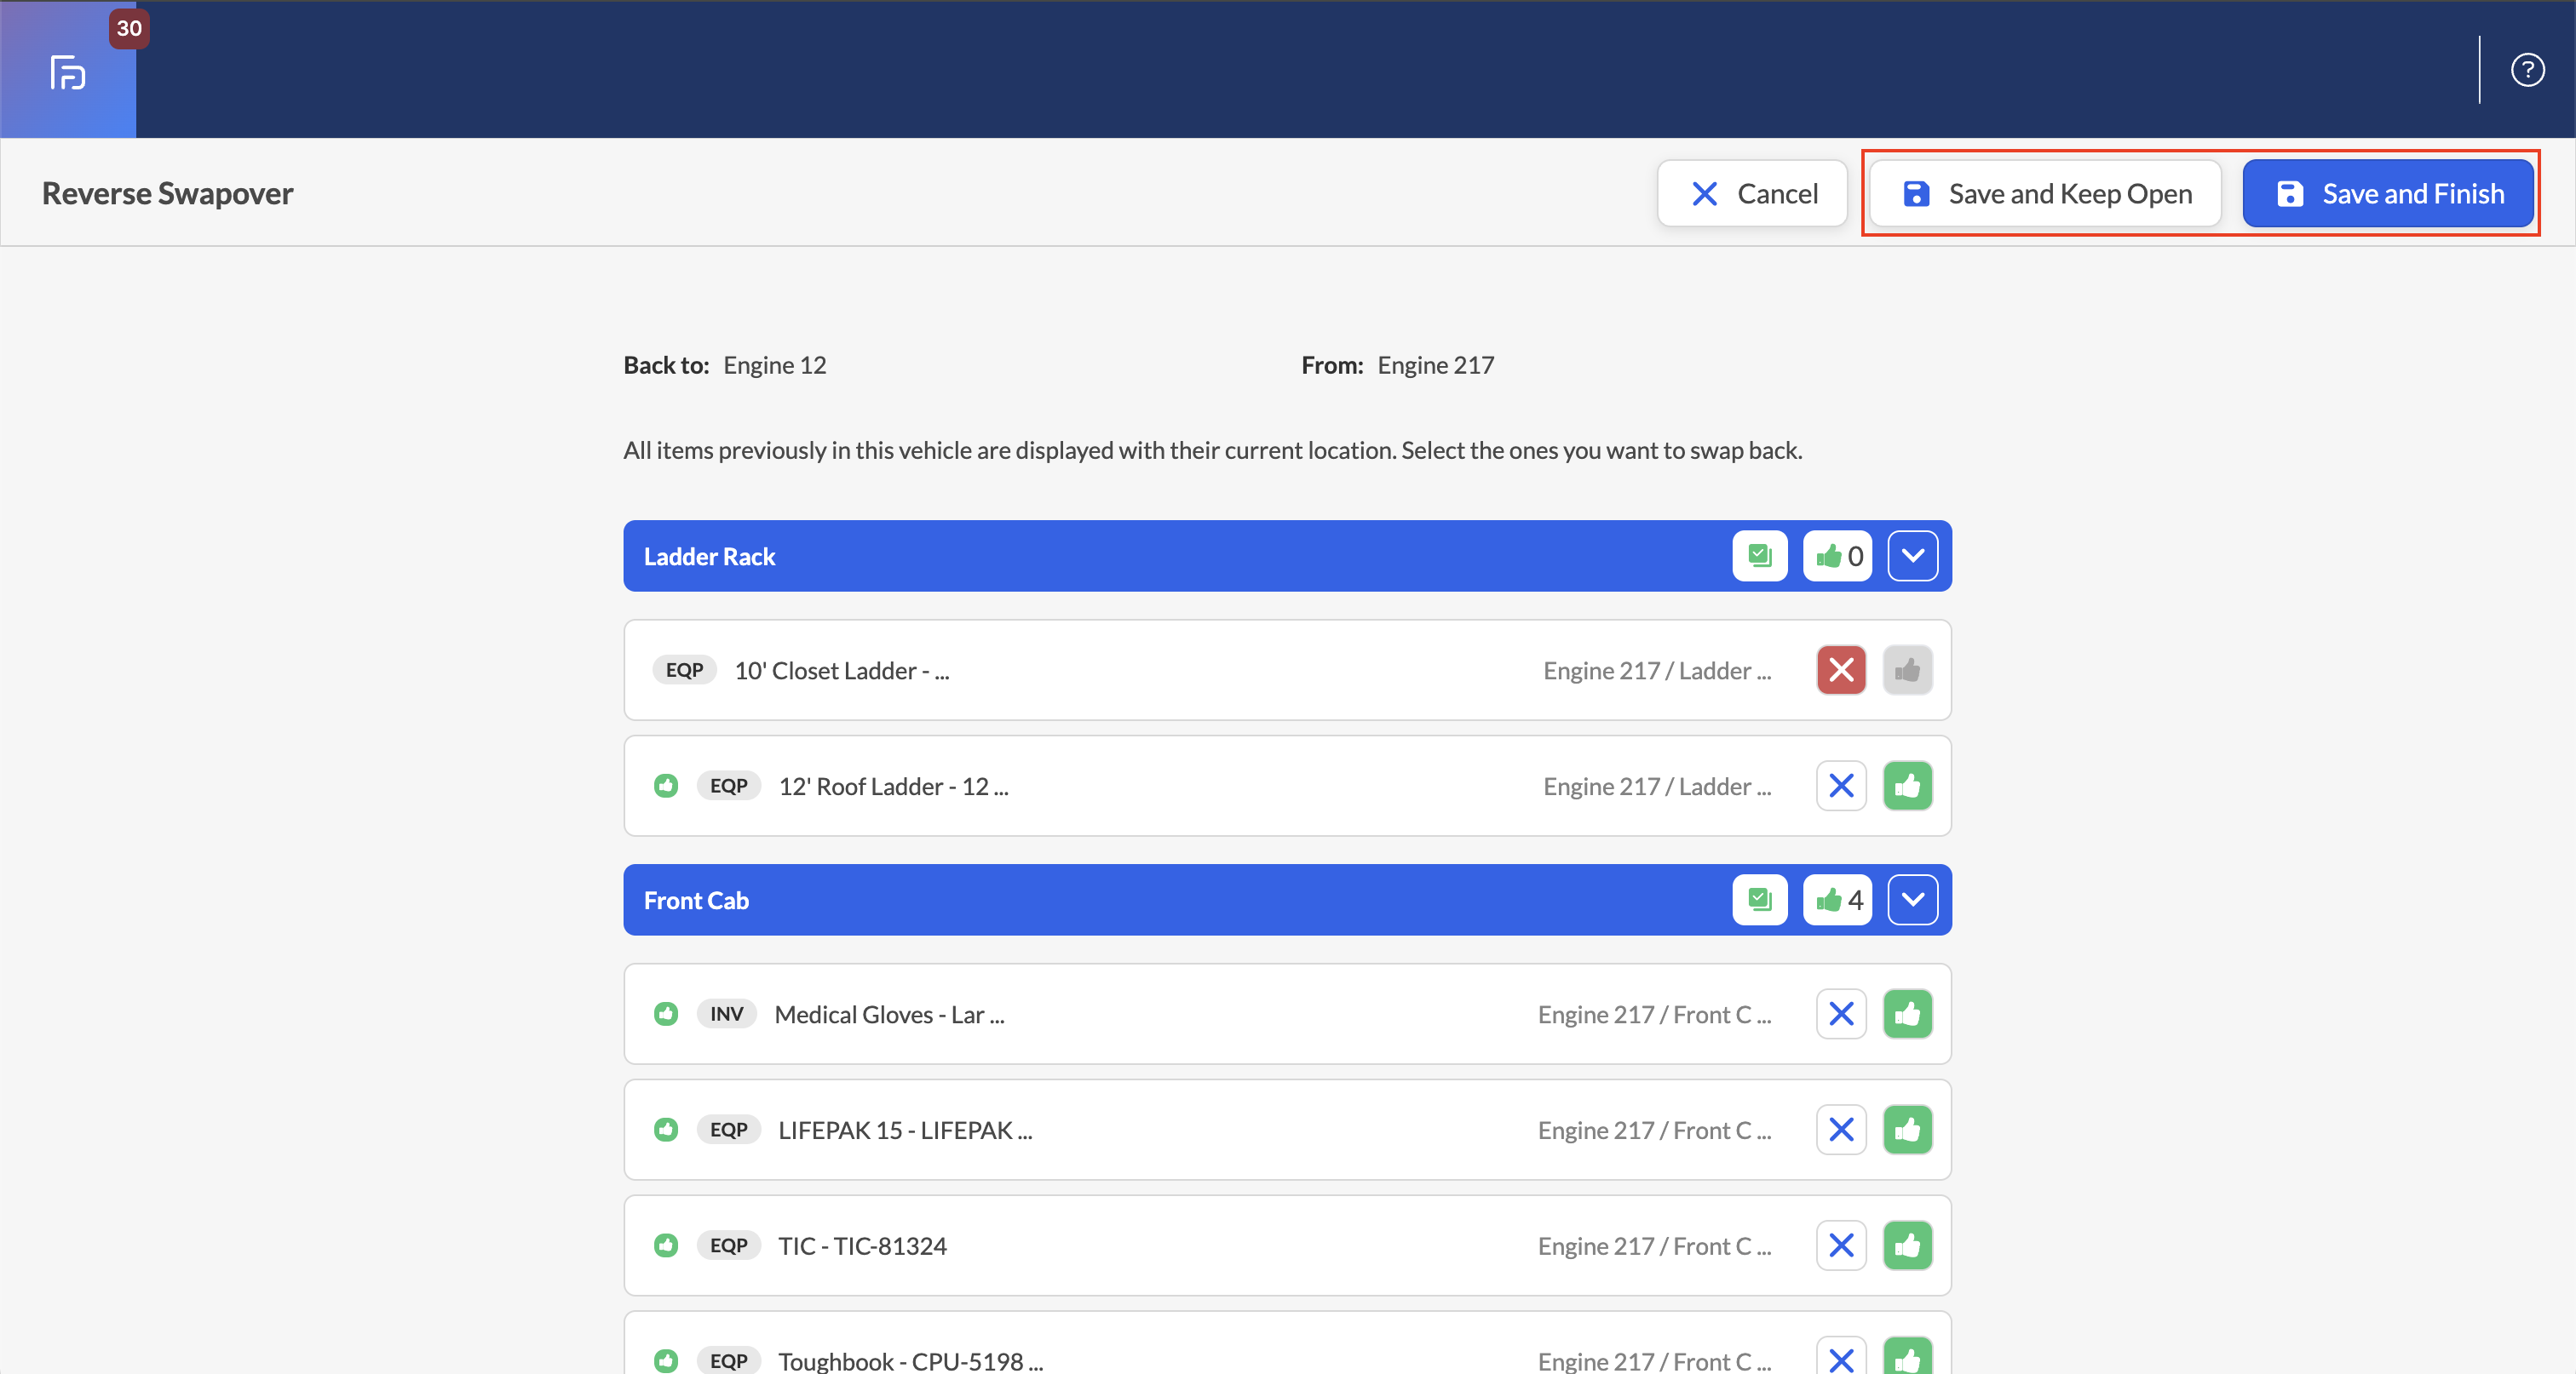Cancel the Reverse Swapover
The image size is (2576, 1374).
pos(1752,193)
